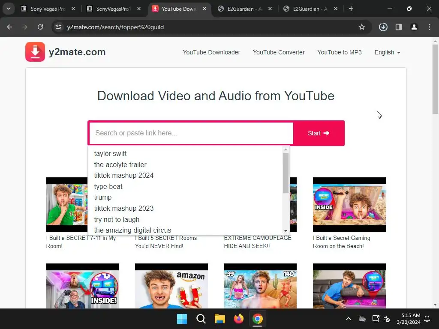The height and width of the screenshot is (329, 439).
Task: Select suggestion 'the amazing digital circus'
Action: click(x=185, y=230)
